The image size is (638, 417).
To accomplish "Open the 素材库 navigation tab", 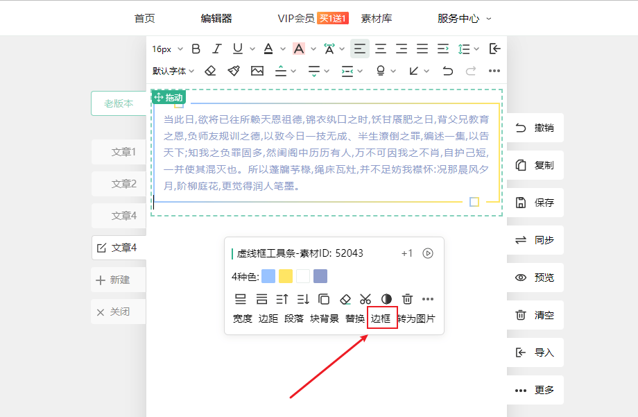I will tap(376, 19).
